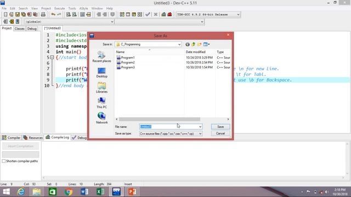The image size is (351, 197).
Task: Click the Compile and Run toolbar icon
Action: pos(134,15)
